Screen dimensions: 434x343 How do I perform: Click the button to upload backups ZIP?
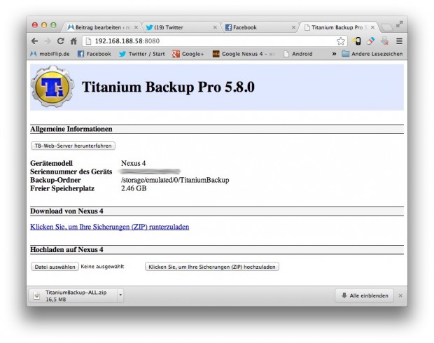tap(212, 267)
